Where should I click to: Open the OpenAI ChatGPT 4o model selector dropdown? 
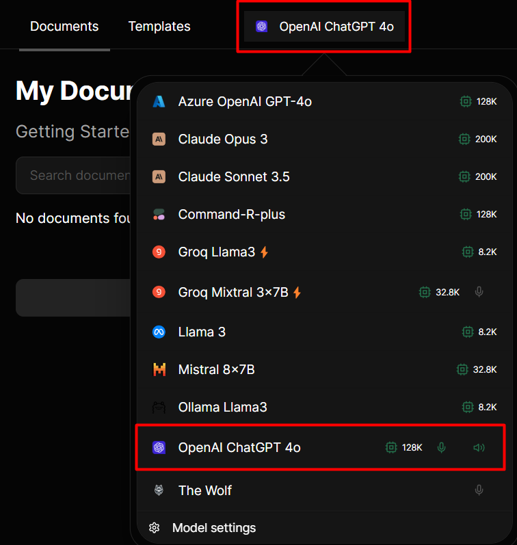(x=324, y=27)
